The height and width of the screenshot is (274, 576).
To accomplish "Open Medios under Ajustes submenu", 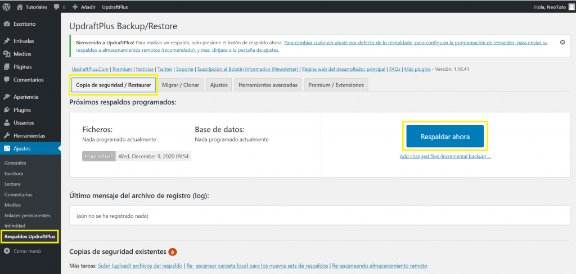I will click(12, 205).
